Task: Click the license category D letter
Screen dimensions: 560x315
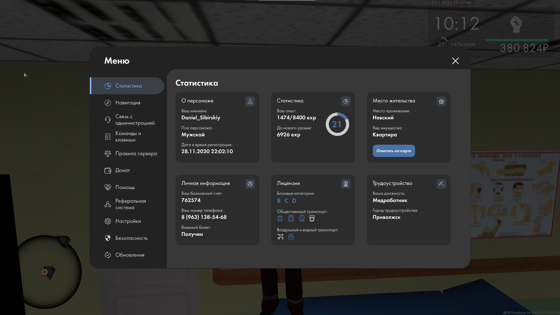Action: [294, 201]
